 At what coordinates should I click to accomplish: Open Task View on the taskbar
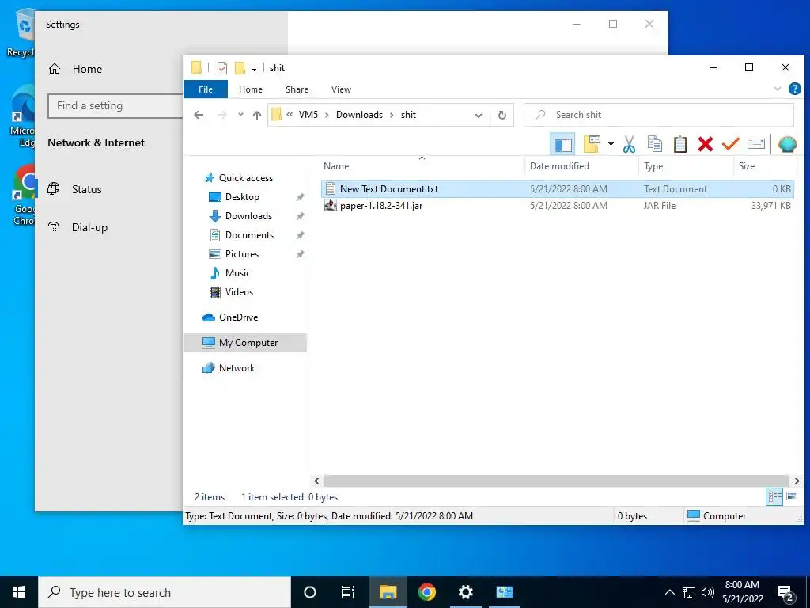(348, 592)
